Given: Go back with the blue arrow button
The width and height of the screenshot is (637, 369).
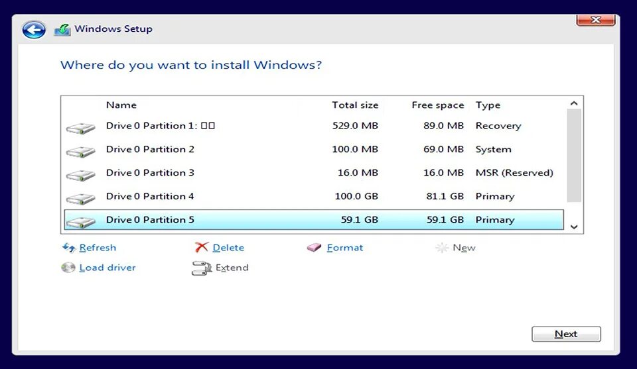Looking at the screenshot, I should tap(34, 30).
